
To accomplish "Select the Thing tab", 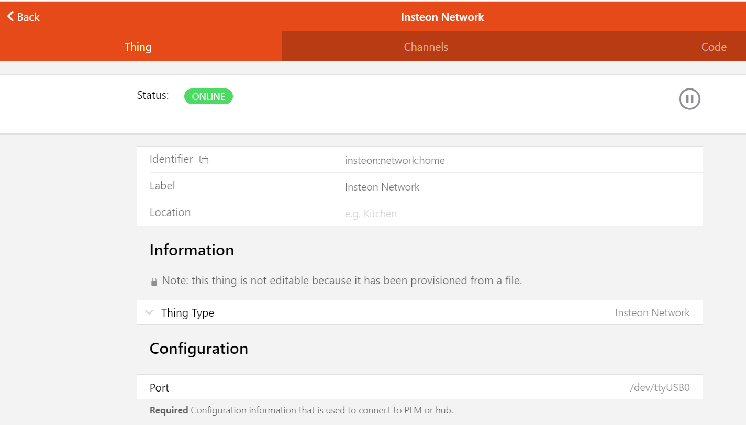I will tap(138, 47).
